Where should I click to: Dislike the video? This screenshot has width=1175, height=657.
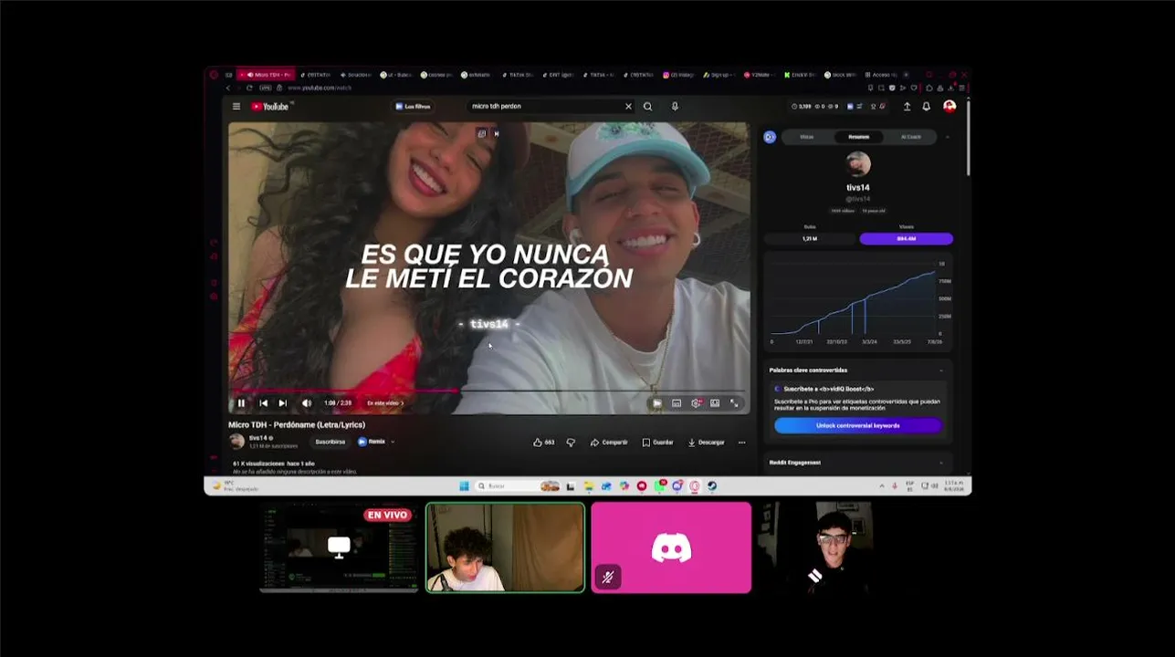click(571, 443)
